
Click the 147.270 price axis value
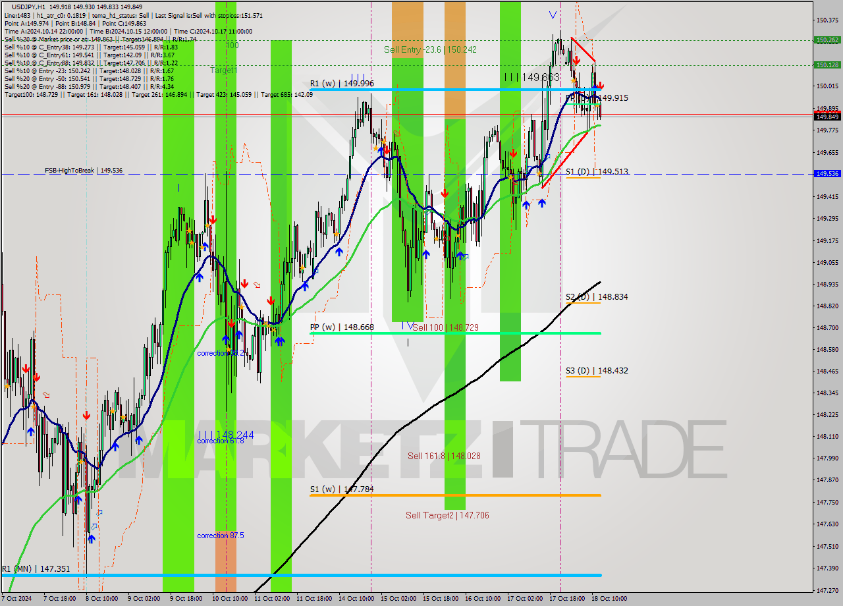827,590
